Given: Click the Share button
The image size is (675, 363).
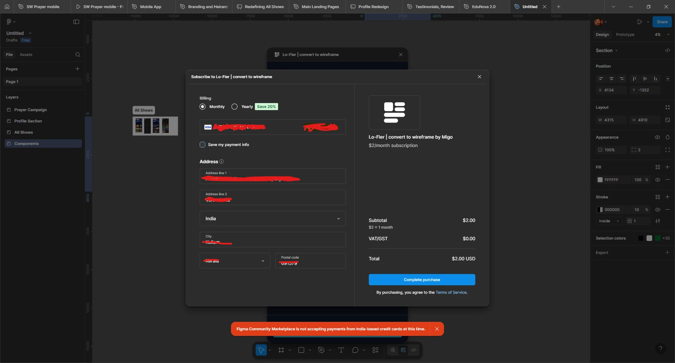Looking at the screenshot, I should pyautogui.click(x=662, y=22).
